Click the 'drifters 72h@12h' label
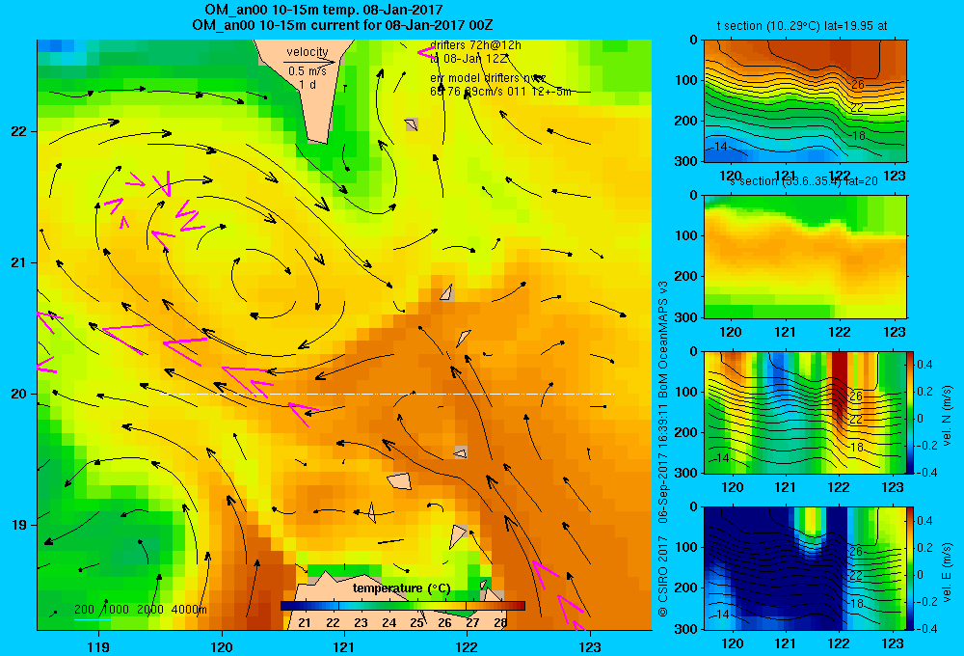 coord(475,45)
